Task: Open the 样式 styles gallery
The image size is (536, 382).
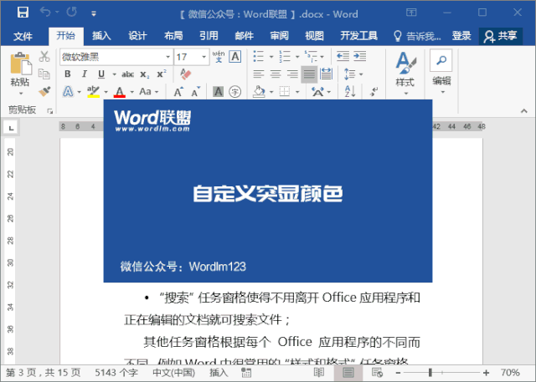Action: (405, 74)
